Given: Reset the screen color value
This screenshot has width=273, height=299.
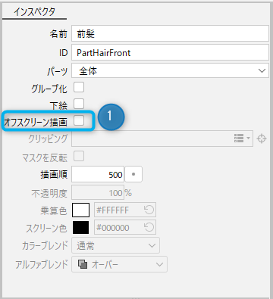Looking at the screenshot, I should click(149, 227).
